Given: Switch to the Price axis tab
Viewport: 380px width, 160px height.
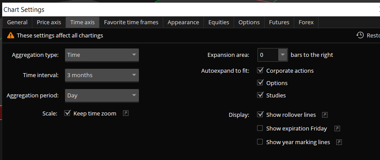Looking at the screenshot, I should pos(49,22).
